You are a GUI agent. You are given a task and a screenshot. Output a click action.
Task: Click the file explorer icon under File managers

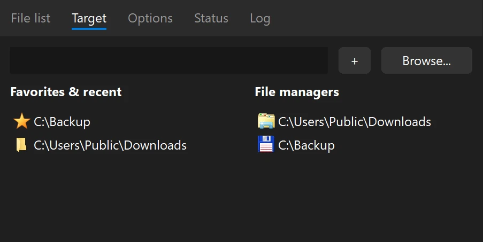pyautogui.click(x=266, y=122)
